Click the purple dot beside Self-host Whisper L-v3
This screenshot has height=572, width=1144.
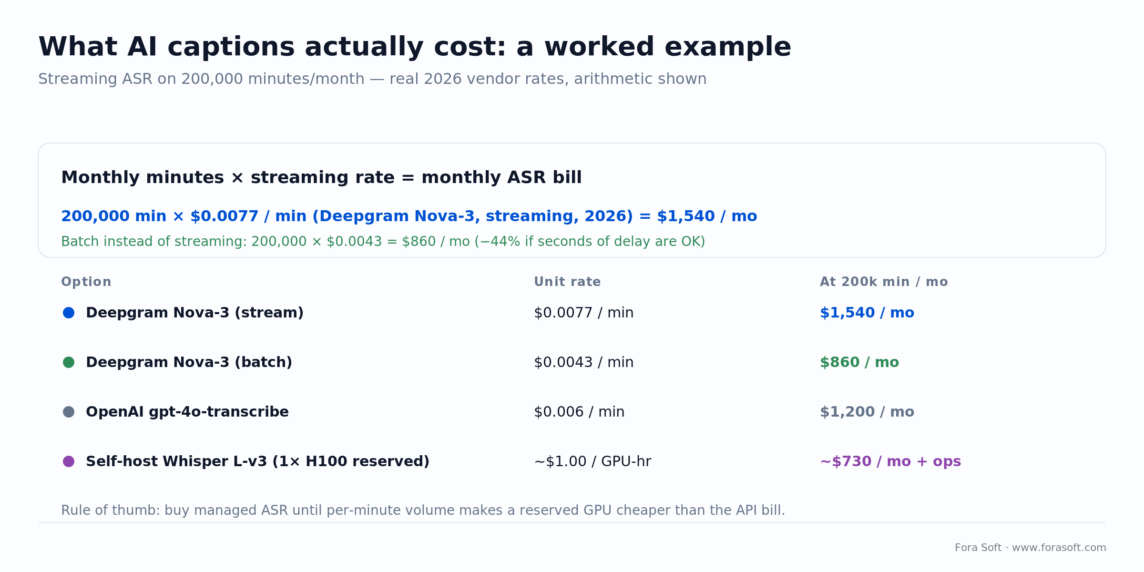coord(69,461)
